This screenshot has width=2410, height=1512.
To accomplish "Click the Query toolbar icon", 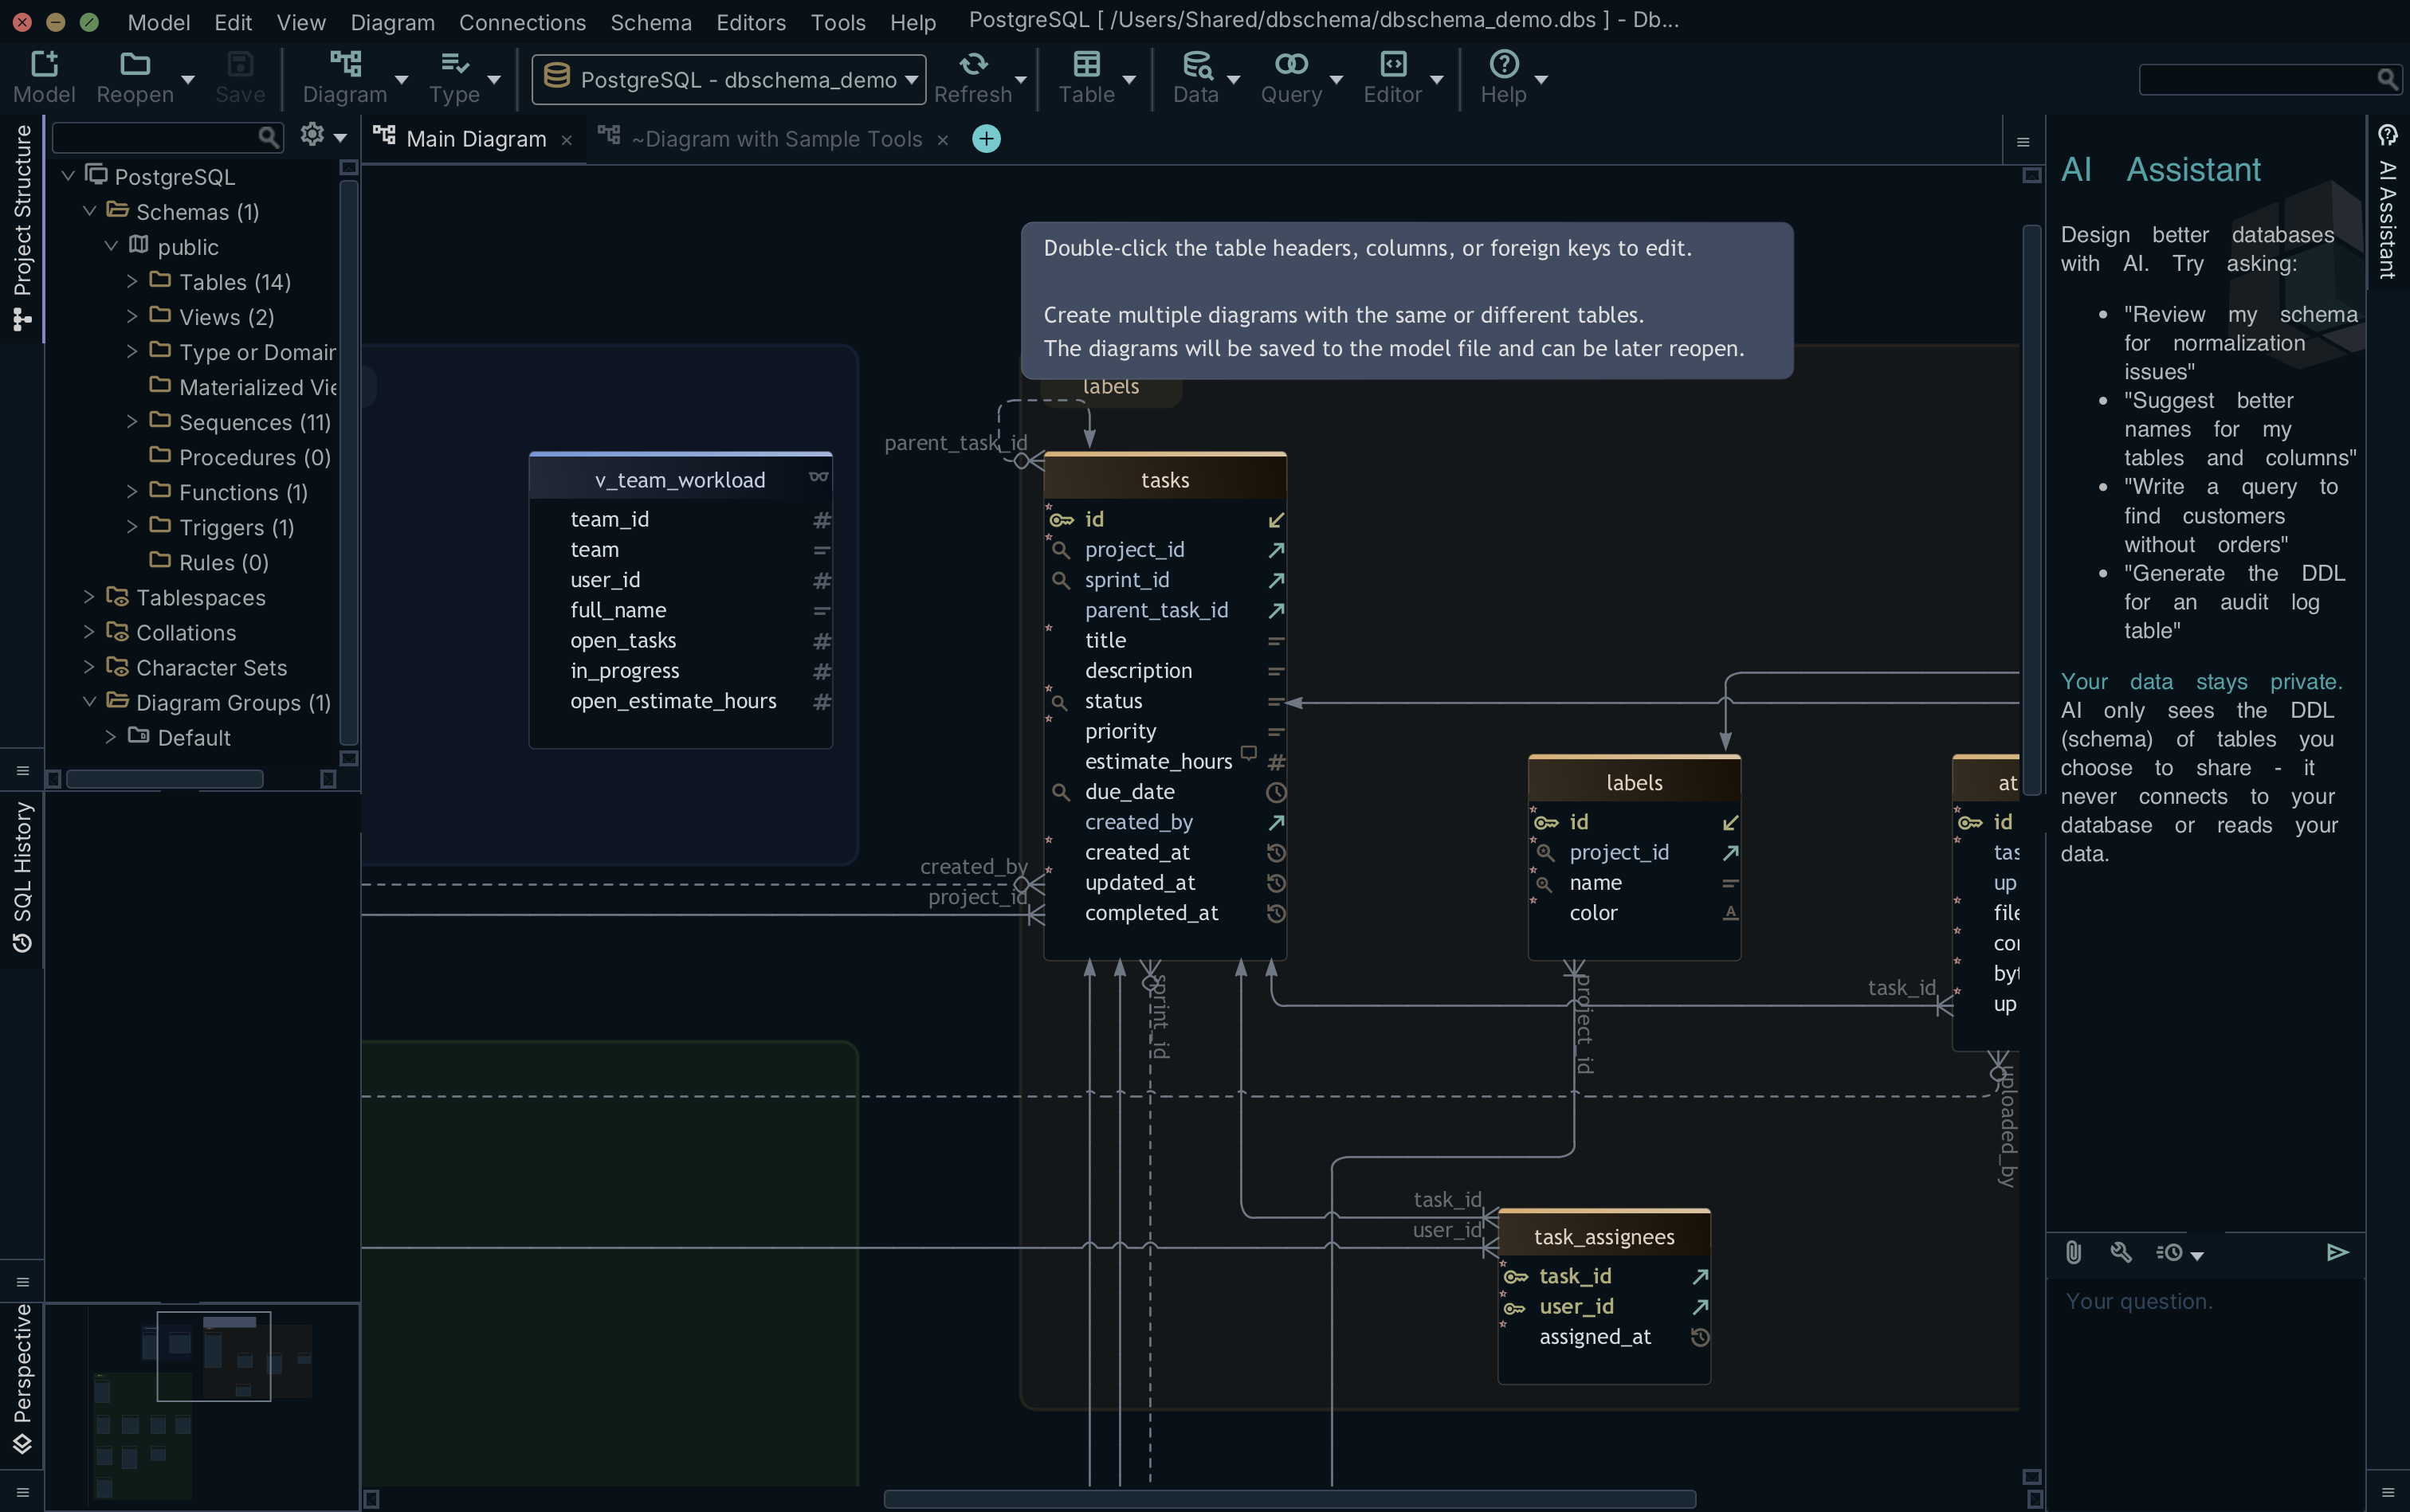I will (1290, 65).
